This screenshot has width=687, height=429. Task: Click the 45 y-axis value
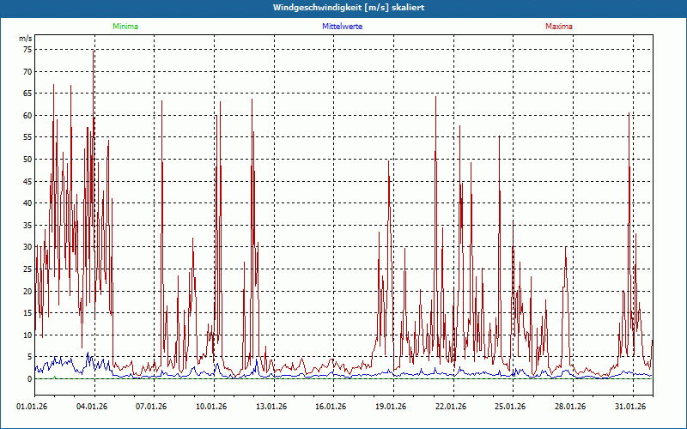coord(27,181)
